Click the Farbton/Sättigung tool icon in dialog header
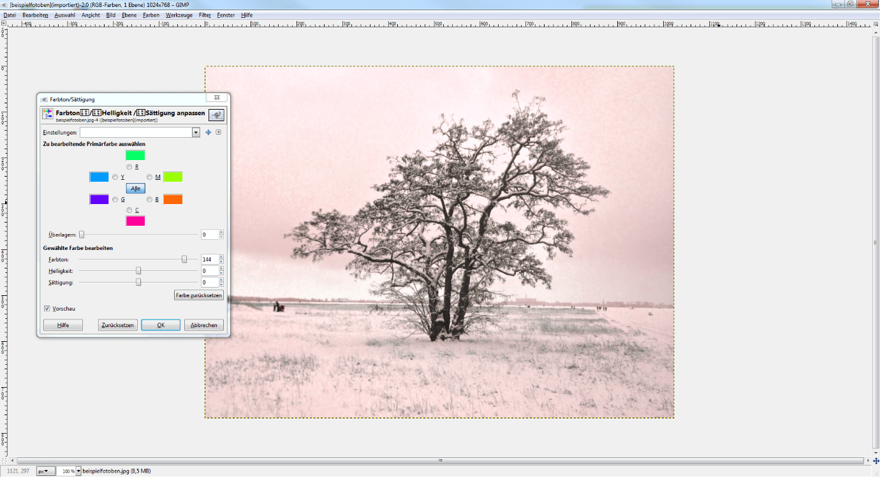The width and height of the screenshot is (880, 477). click(48, 114)
